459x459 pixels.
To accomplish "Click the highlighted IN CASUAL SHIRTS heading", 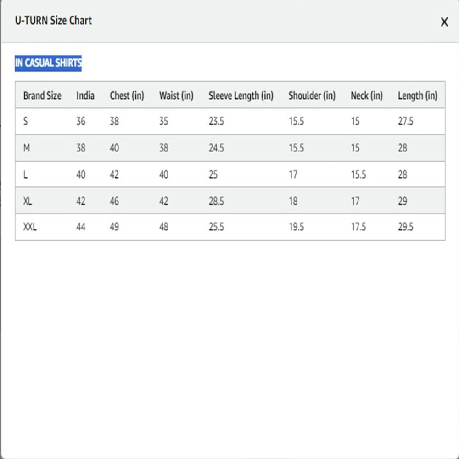I will pyautogui.click(x=48, y=63).
